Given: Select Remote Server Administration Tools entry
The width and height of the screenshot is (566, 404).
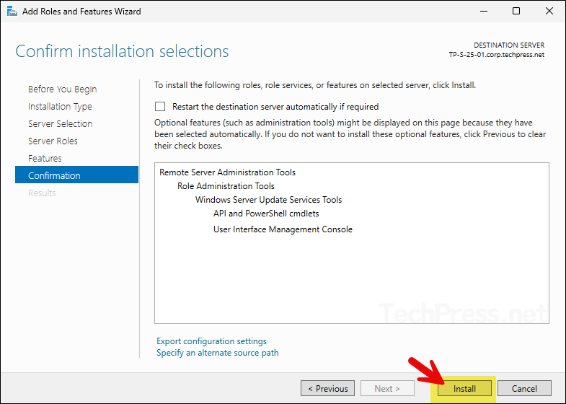Looking at the screenshot, I should (x=227, y=172).
